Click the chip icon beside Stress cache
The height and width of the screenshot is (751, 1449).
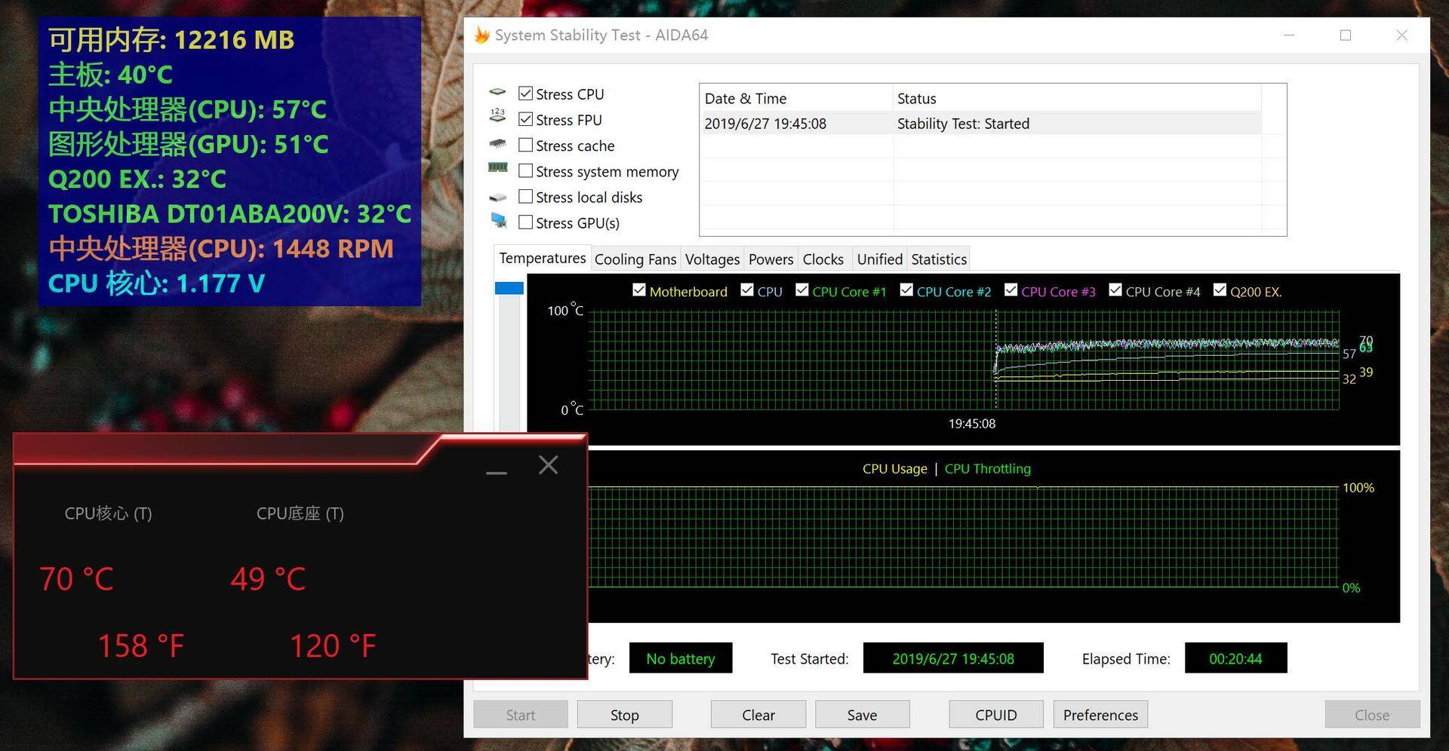tap(497, 143)
